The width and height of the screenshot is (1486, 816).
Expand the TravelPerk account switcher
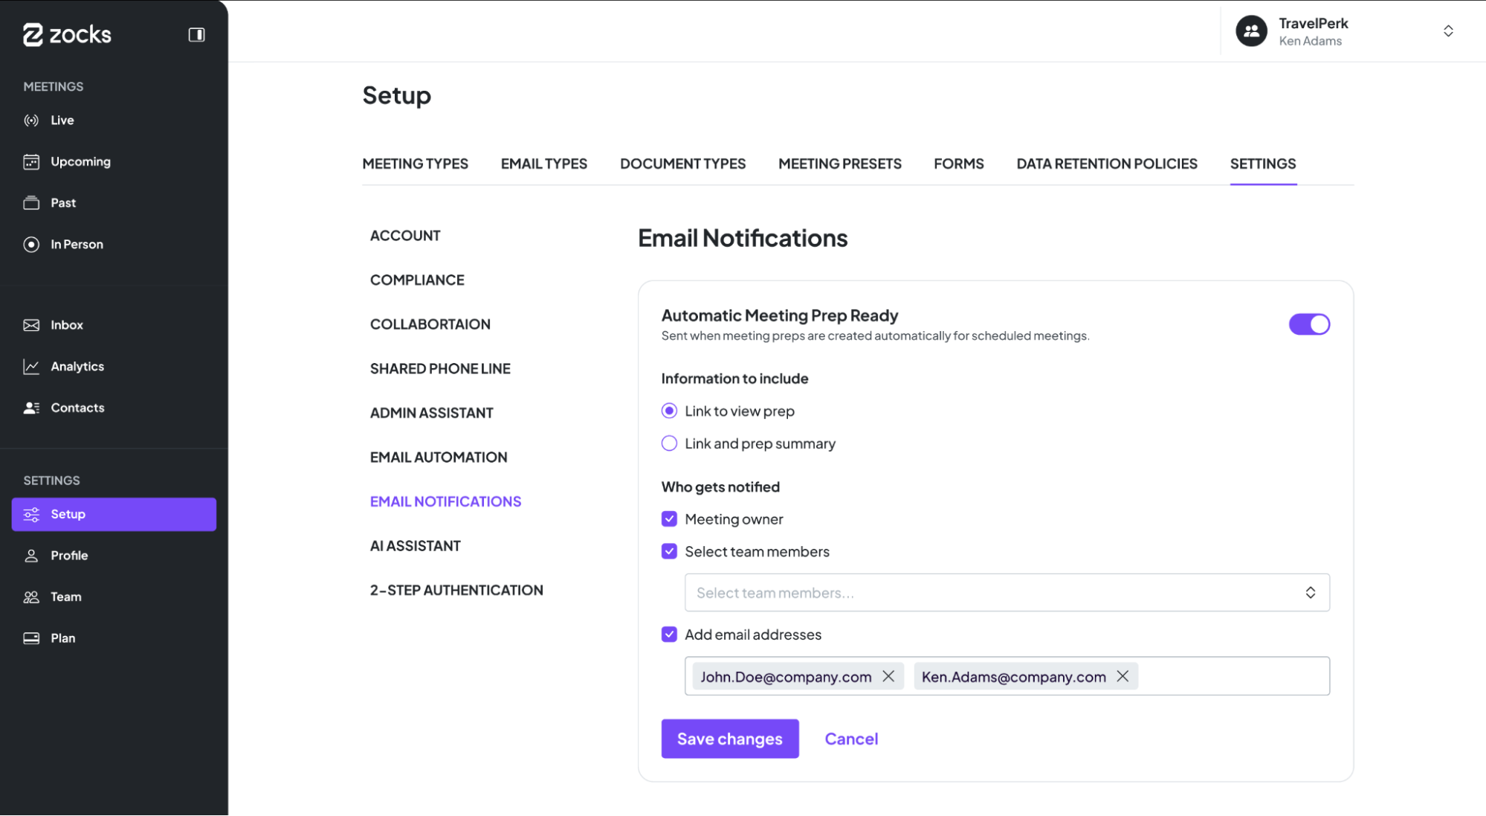coord(1448,31)
